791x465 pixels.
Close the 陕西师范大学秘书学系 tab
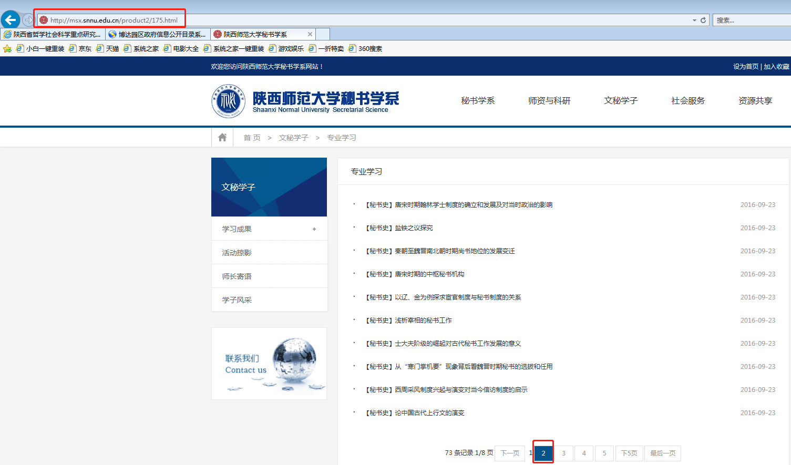[310, 34]
